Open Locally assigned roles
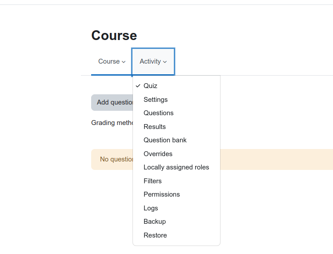333x254 pixels. pos(176,167)
